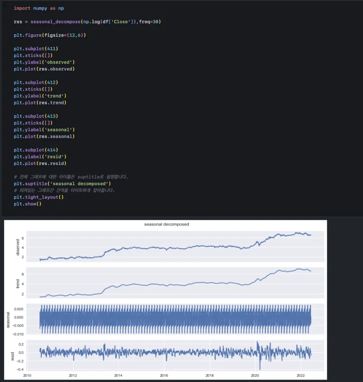Click the plt.plot(res.seasonal) line
The image size is (363, 382).
point(44,136)
